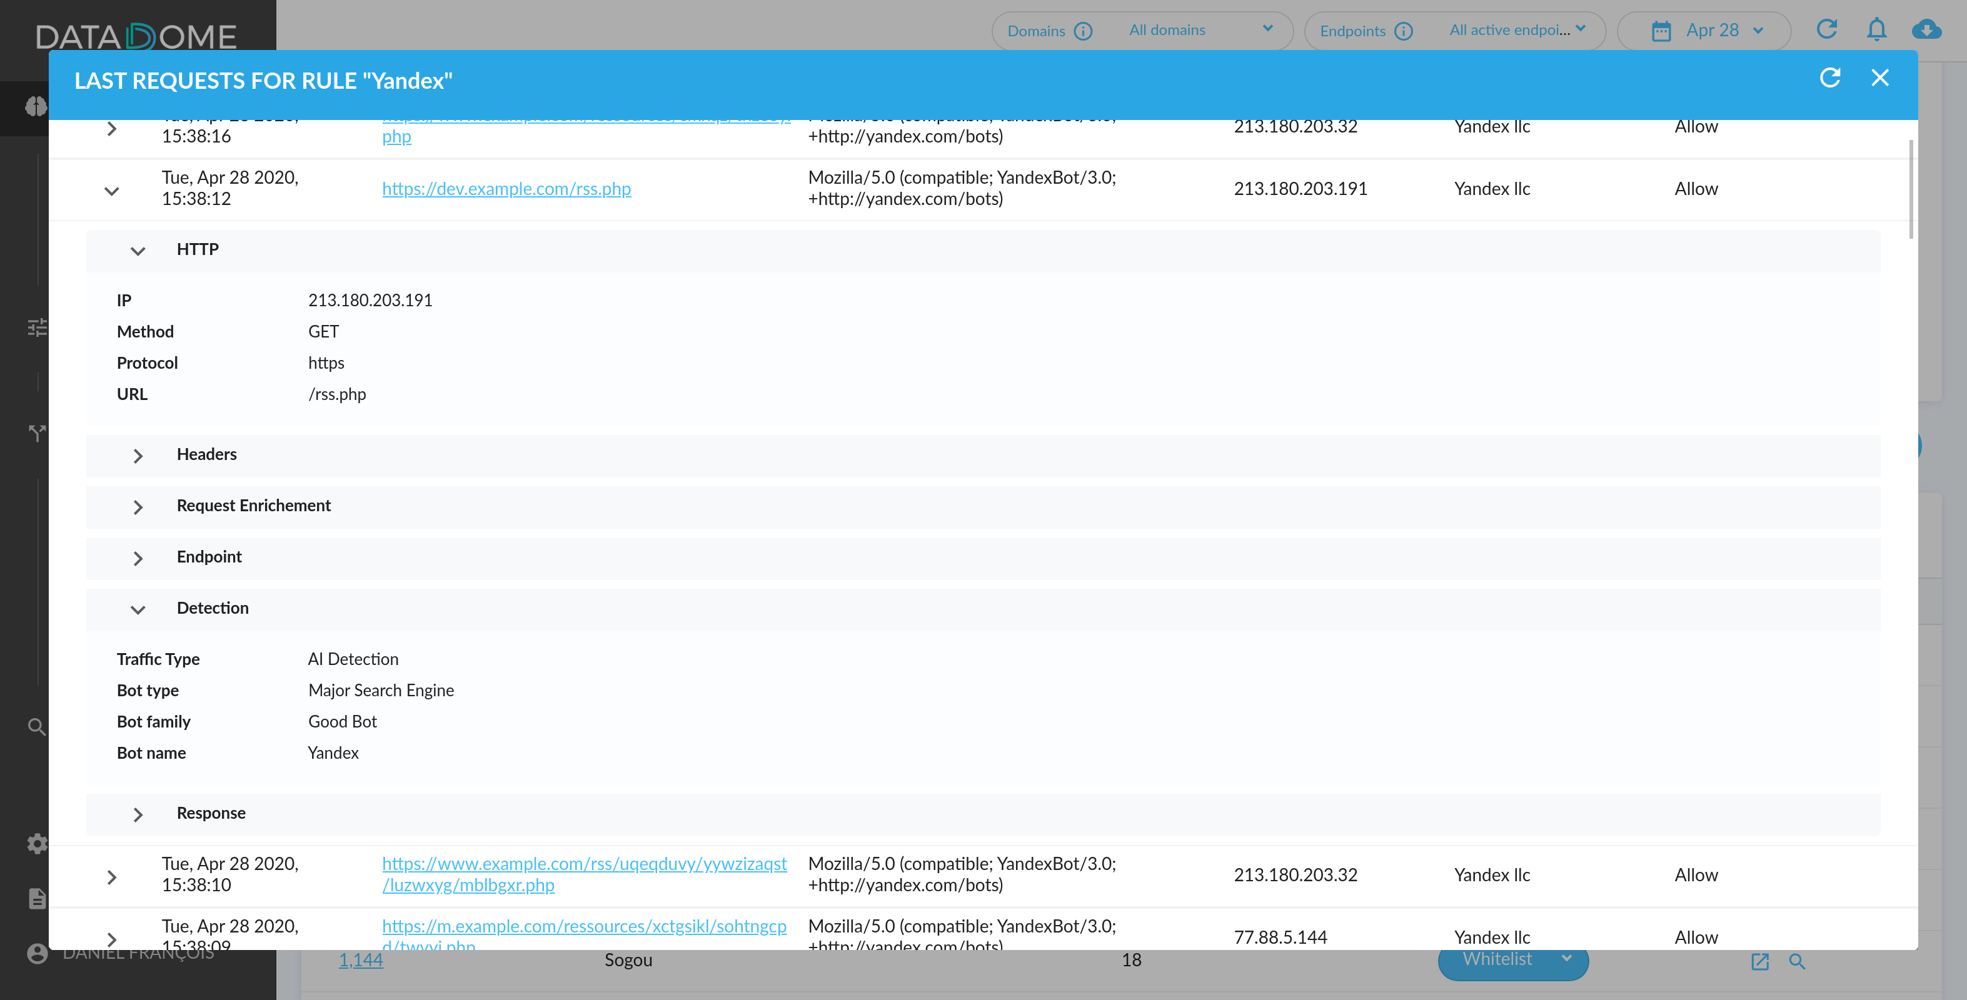Open the dev.example.com/rss.php link
The image size is (1967, 1000).
506,189
